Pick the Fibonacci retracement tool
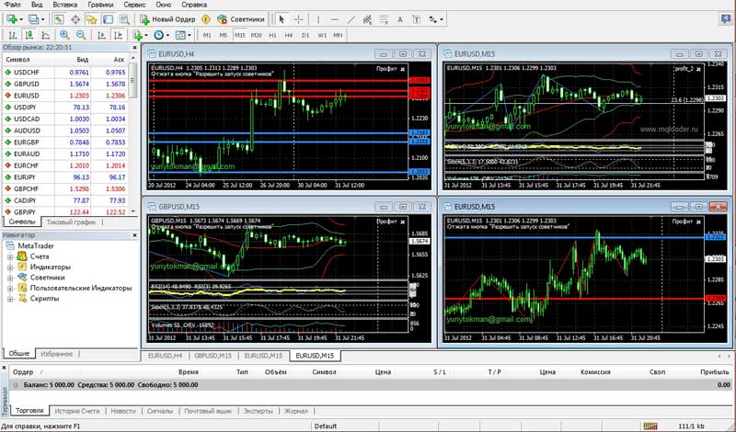This screenshot has width=736, height=432. (x=384, y=19)
